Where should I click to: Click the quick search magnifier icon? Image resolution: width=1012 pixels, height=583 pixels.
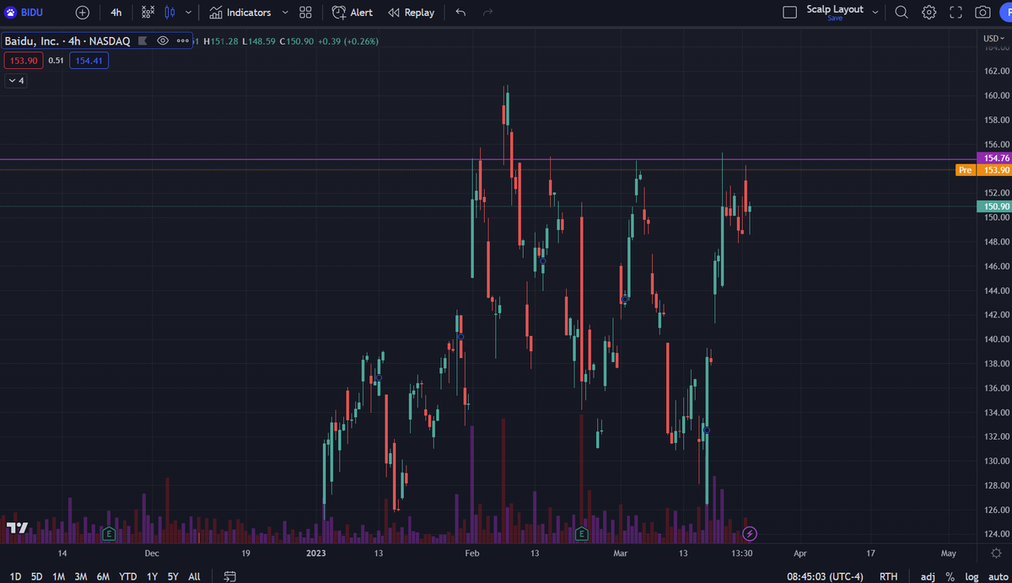[x=902, y=12]
